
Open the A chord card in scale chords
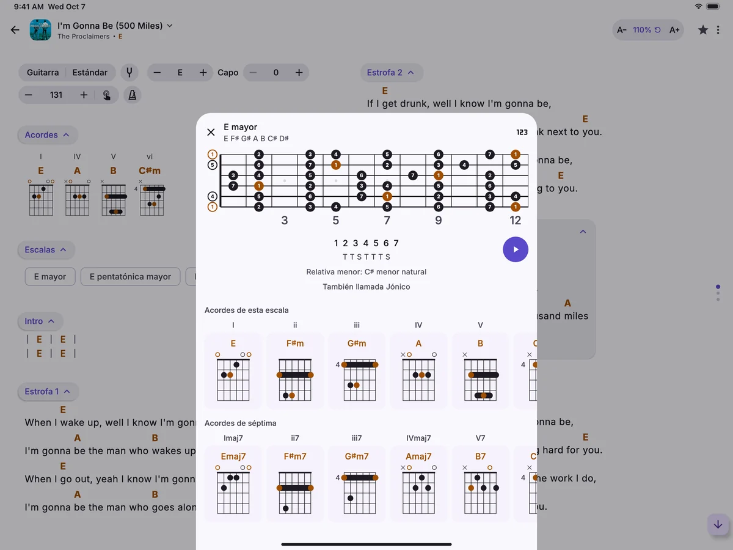418,370
